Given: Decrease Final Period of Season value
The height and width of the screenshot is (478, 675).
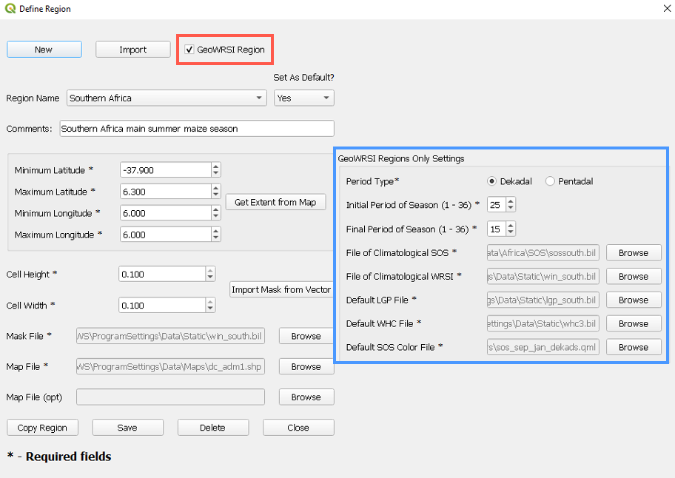Looking at the screenshot, I should 511,232.
